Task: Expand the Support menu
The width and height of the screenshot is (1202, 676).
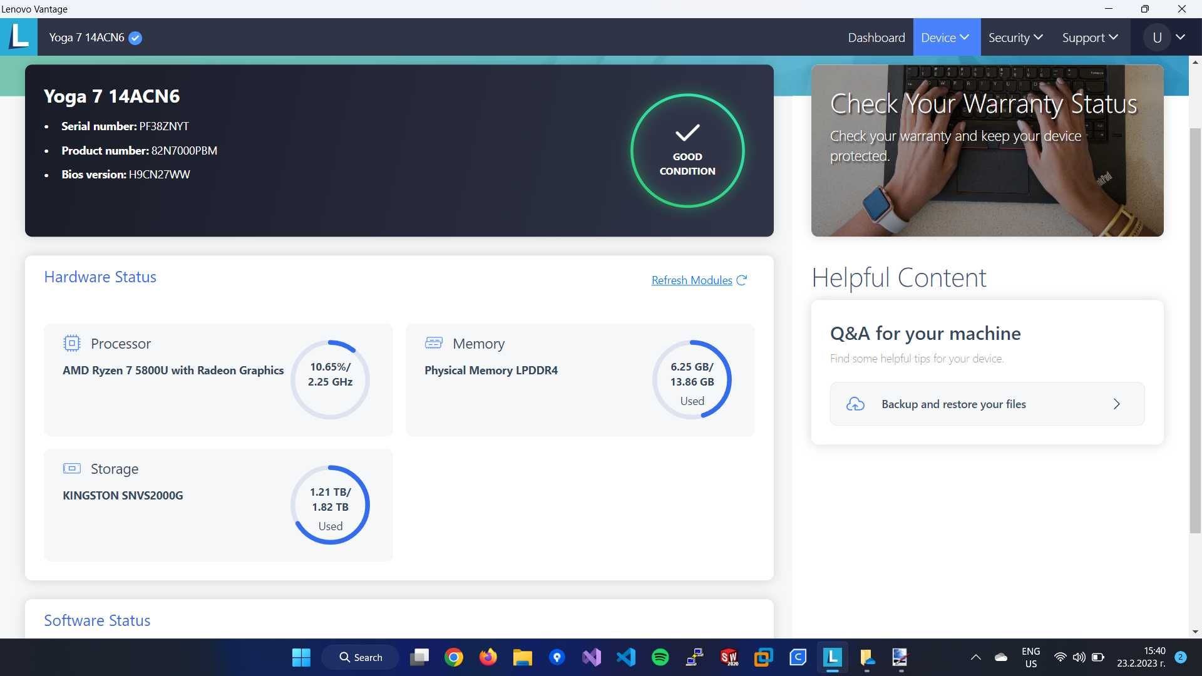Action: point(1090,38)
